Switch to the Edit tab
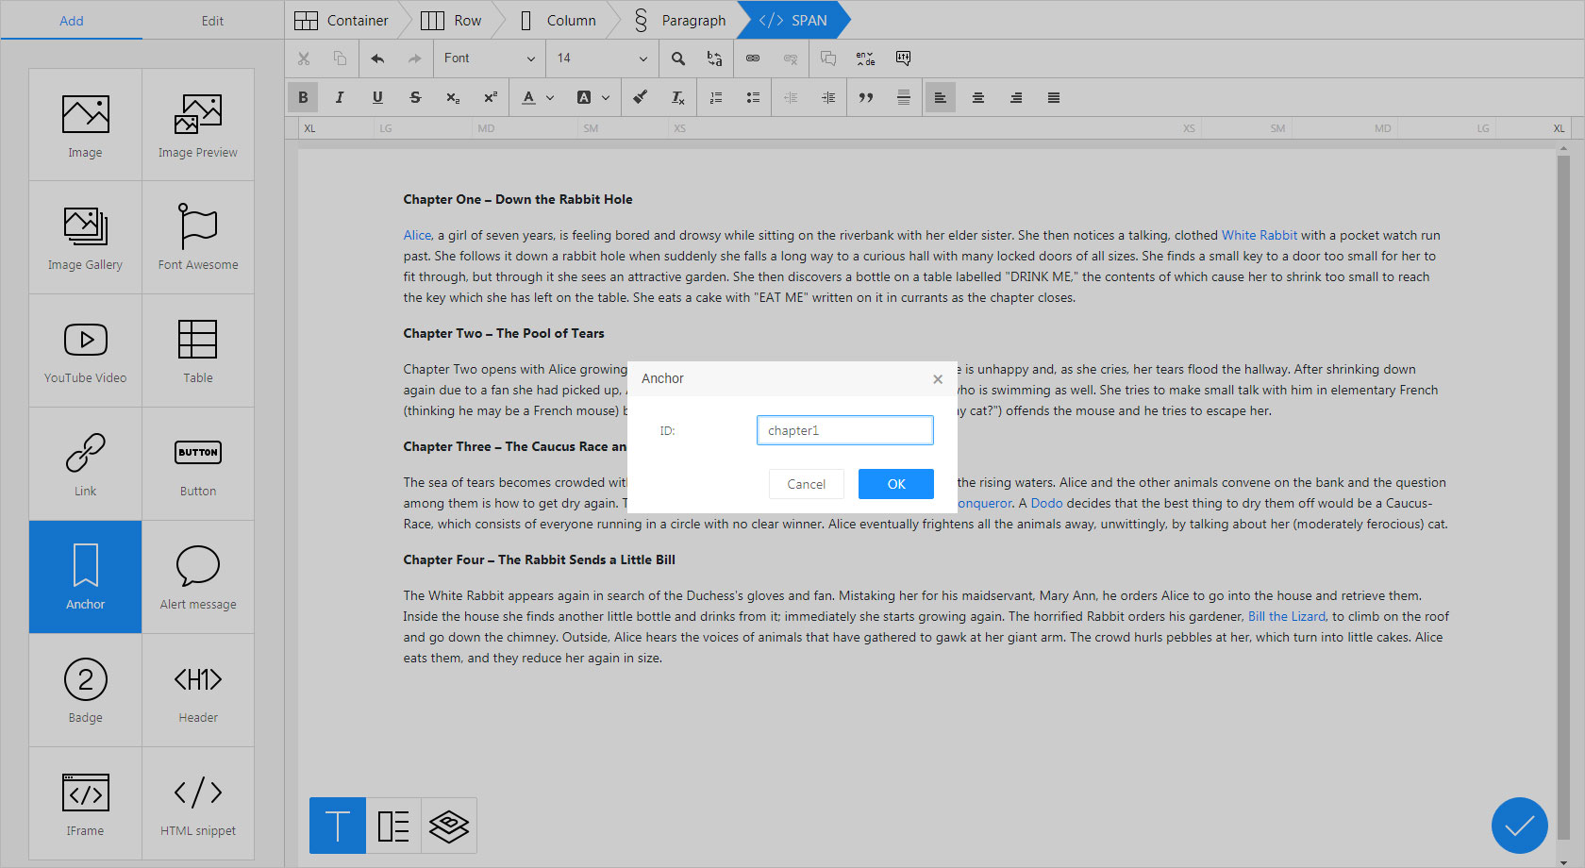1585x868 pixels. (x=212, y=21)
